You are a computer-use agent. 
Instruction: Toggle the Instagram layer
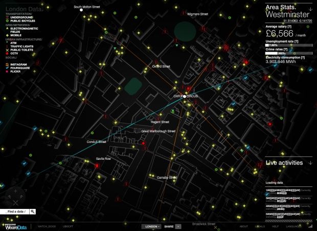click(x=16, y=65)
